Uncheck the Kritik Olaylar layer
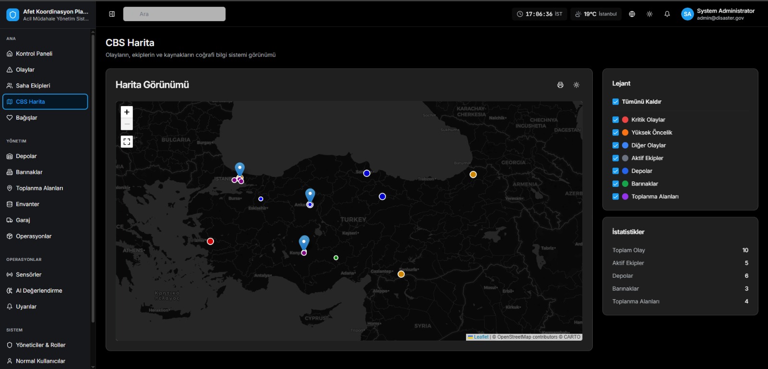The width and height of the screenshot is (768, 369). pos(615,120)
